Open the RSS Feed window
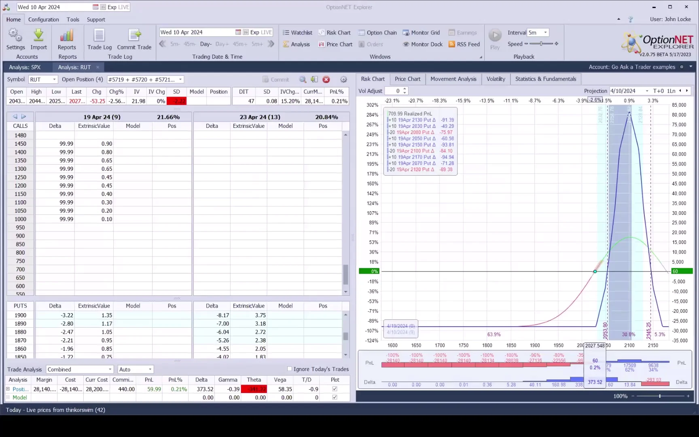Screen dimensions: 699x437 (464, 45)
